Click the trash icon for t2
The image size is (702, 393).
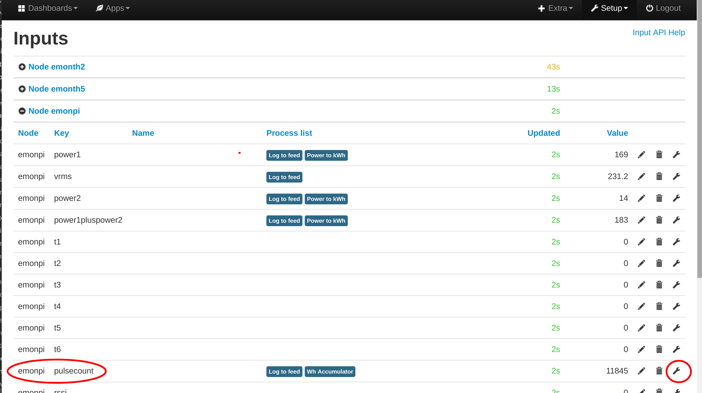click(659, 263)
